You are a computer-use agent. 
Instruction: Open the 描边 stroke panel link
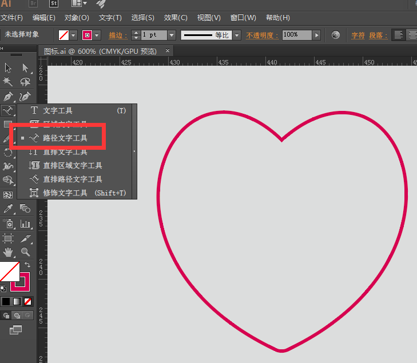point(118,35)
